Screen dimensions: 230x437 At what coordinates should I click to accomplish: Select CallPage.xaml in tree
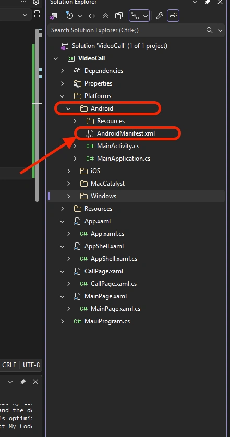click(103, 271)
